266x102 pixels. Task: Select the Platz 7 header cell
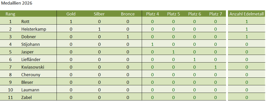(216, 14)
